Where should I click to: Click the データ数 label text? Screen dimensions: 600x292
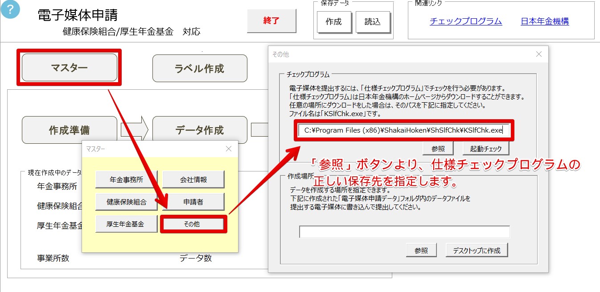tap(196, 258)
